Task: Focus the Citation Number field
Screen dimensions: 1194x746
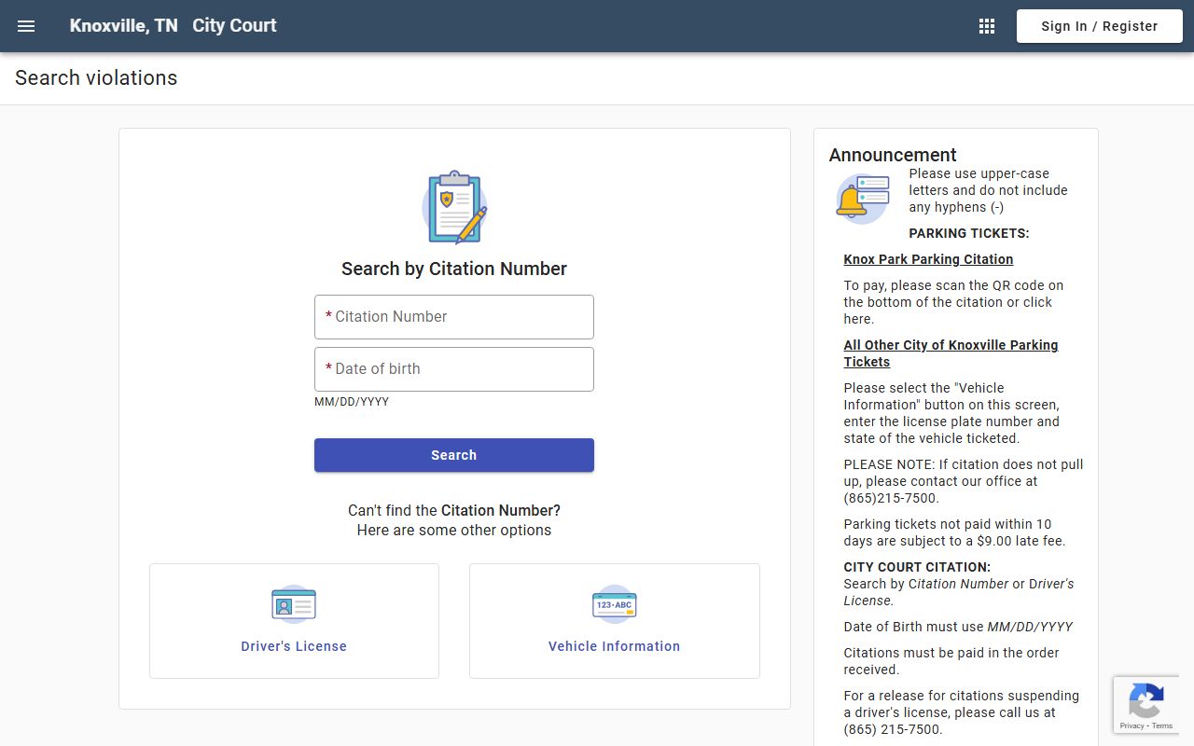Action: 454,317
